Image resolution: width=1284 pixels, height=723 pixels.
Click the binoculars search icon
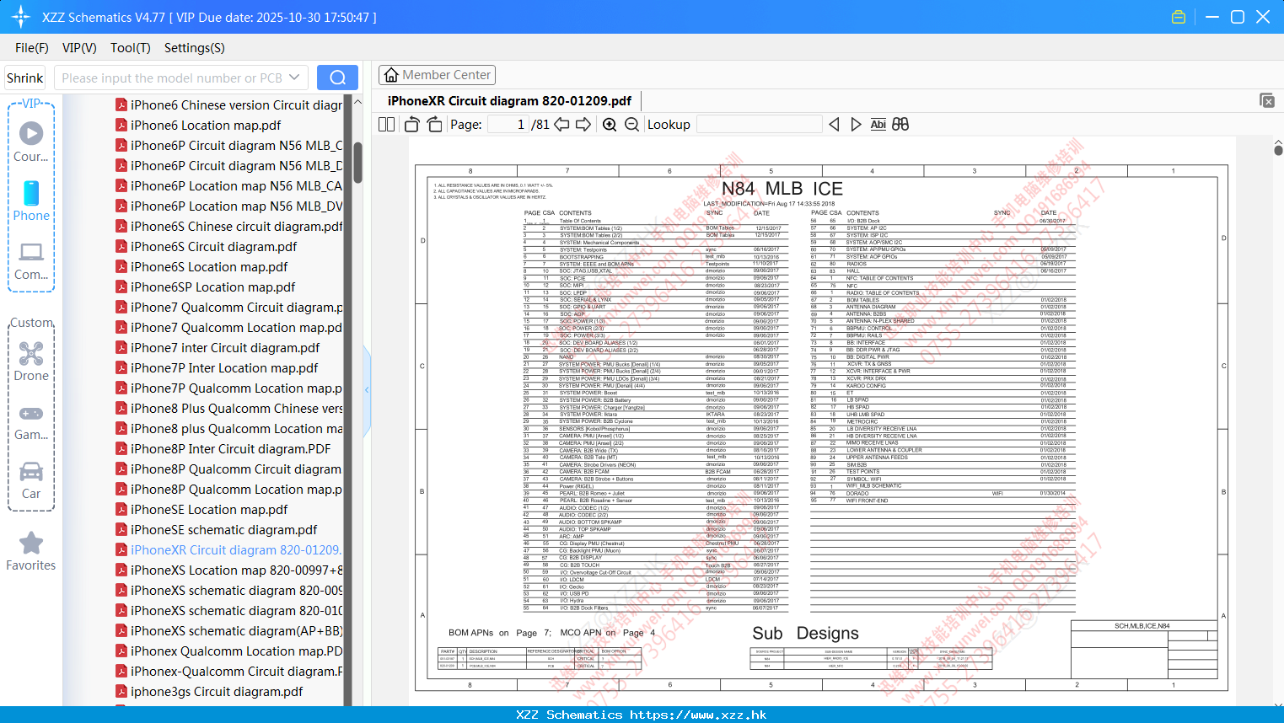(900, 125)
